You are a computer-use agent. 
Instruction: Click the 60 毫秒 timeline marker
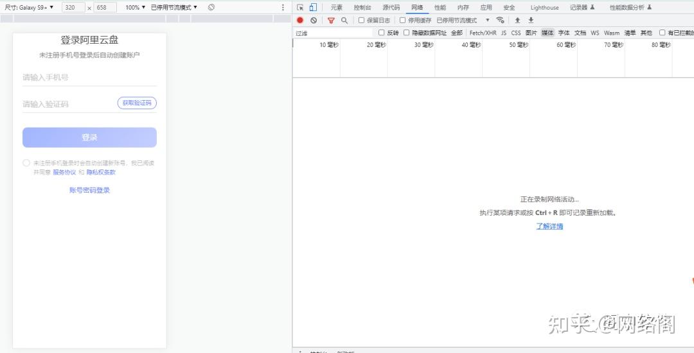click(566, 45)
